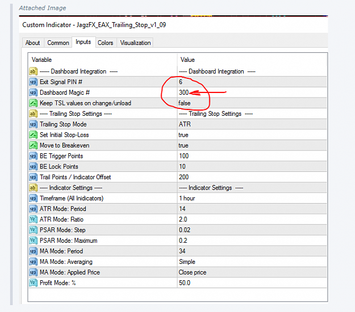355x312 pixels.
Task: Click the integer icon beside Exit Signal PIN #
Action: tap(33, 82)
